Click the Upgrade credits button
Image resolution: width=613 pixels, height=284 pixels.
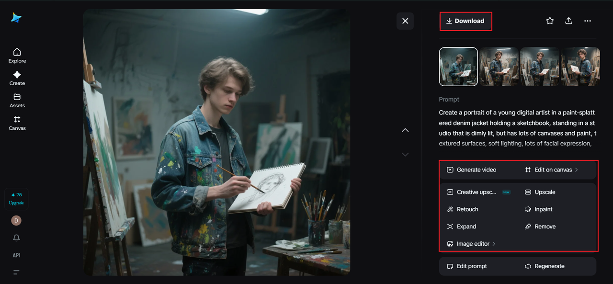[x=16, y=199]
